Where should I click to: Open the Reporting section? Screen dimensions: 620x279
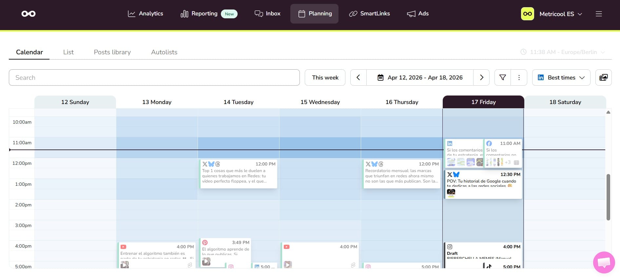tap(209, 14)
